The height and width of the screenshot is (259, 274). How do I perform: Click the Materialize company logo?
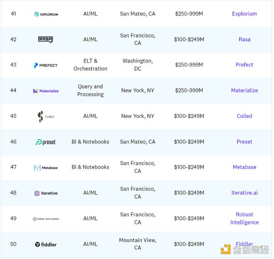click(46, 91)
